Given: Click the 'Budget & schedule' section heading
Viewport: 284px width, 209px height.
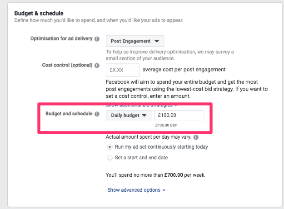Looking at the screenshot, I should [39, 13].
